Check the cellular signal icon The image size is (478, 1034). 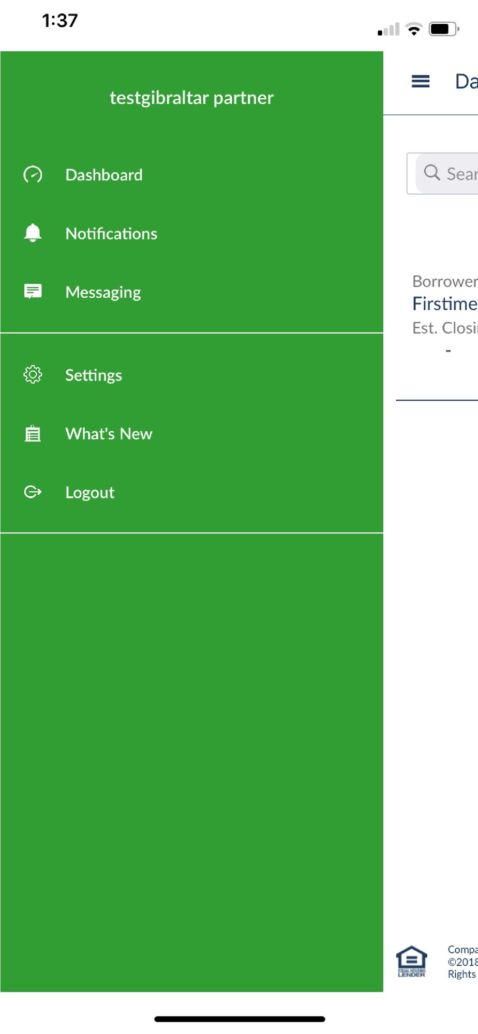[x=389, y=29]
